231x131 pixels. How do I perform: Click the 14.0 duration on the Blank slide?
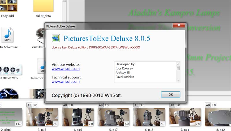click(18, 124)
